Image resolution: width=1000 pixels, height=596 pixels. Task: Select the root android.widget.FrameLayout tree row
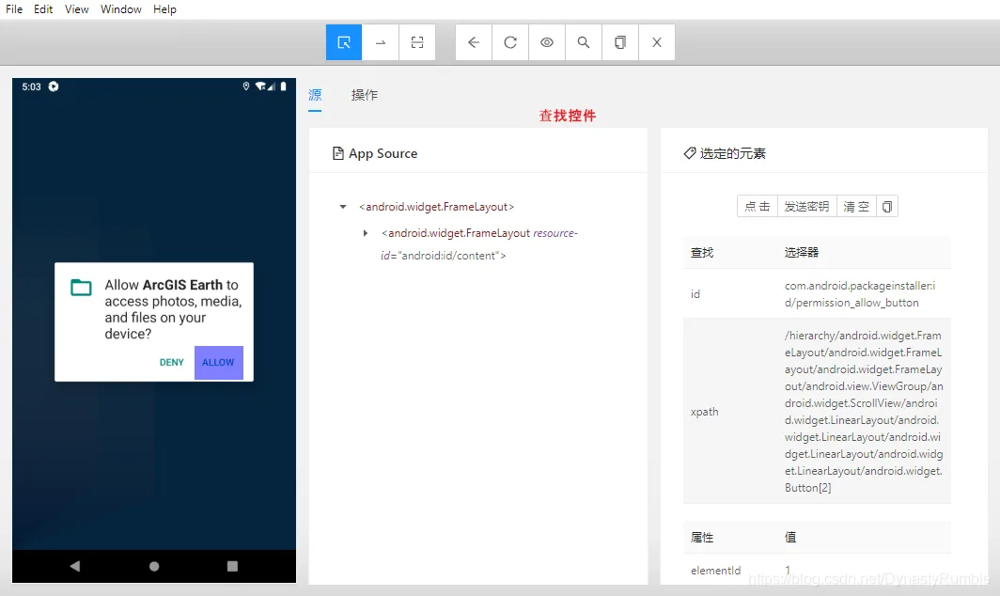[436, 207]
